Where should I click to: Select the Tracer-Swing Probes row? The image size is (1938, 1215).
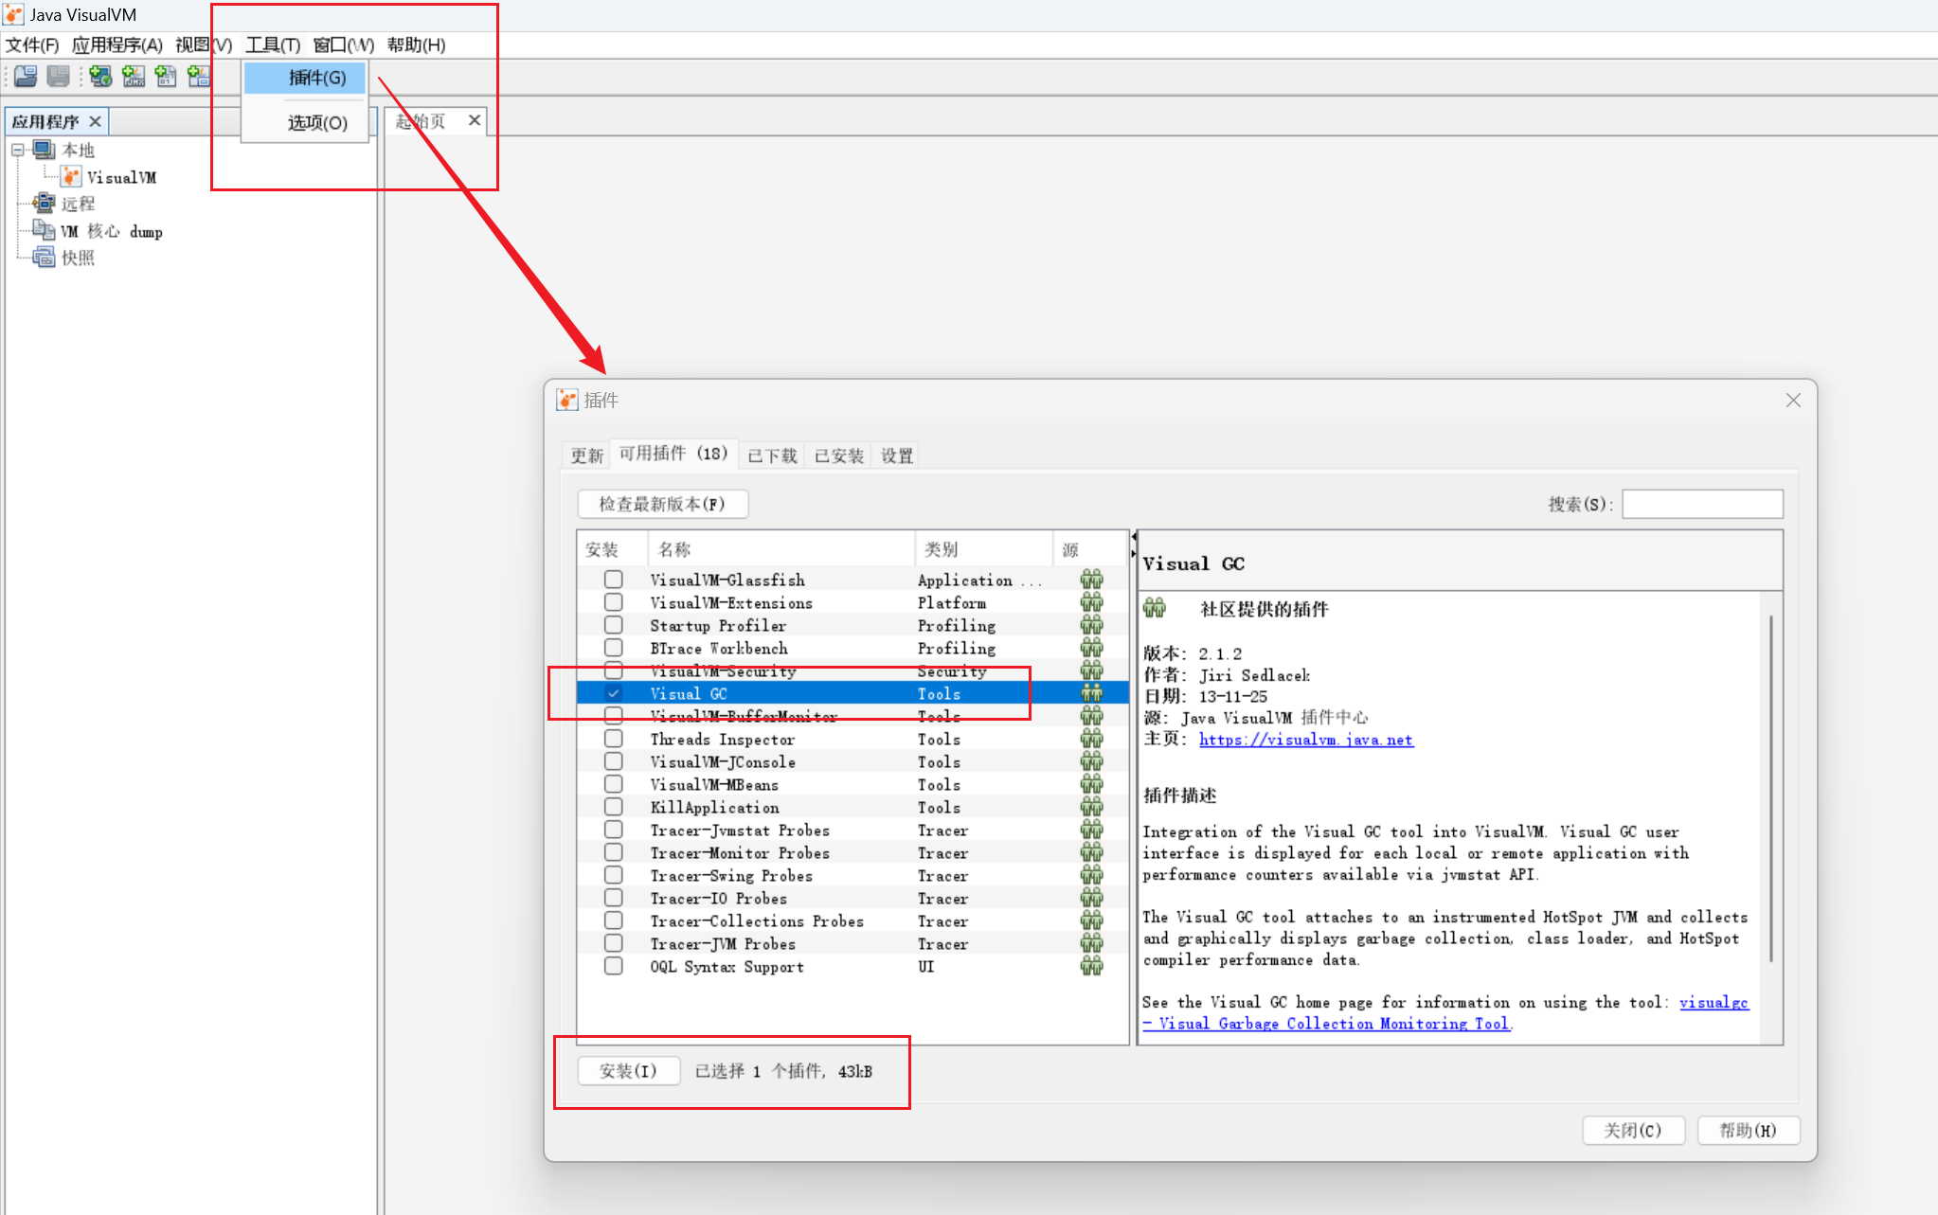pos(852,875)
